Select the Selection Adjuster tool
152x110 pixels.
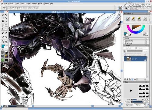pos(6,21)
